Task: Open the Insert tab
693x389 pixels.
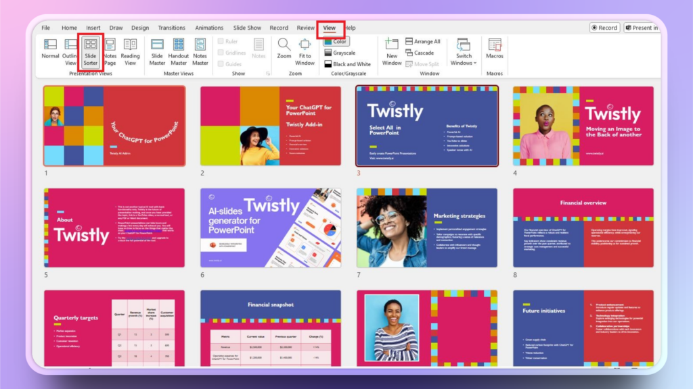Action: coord(93,28)
